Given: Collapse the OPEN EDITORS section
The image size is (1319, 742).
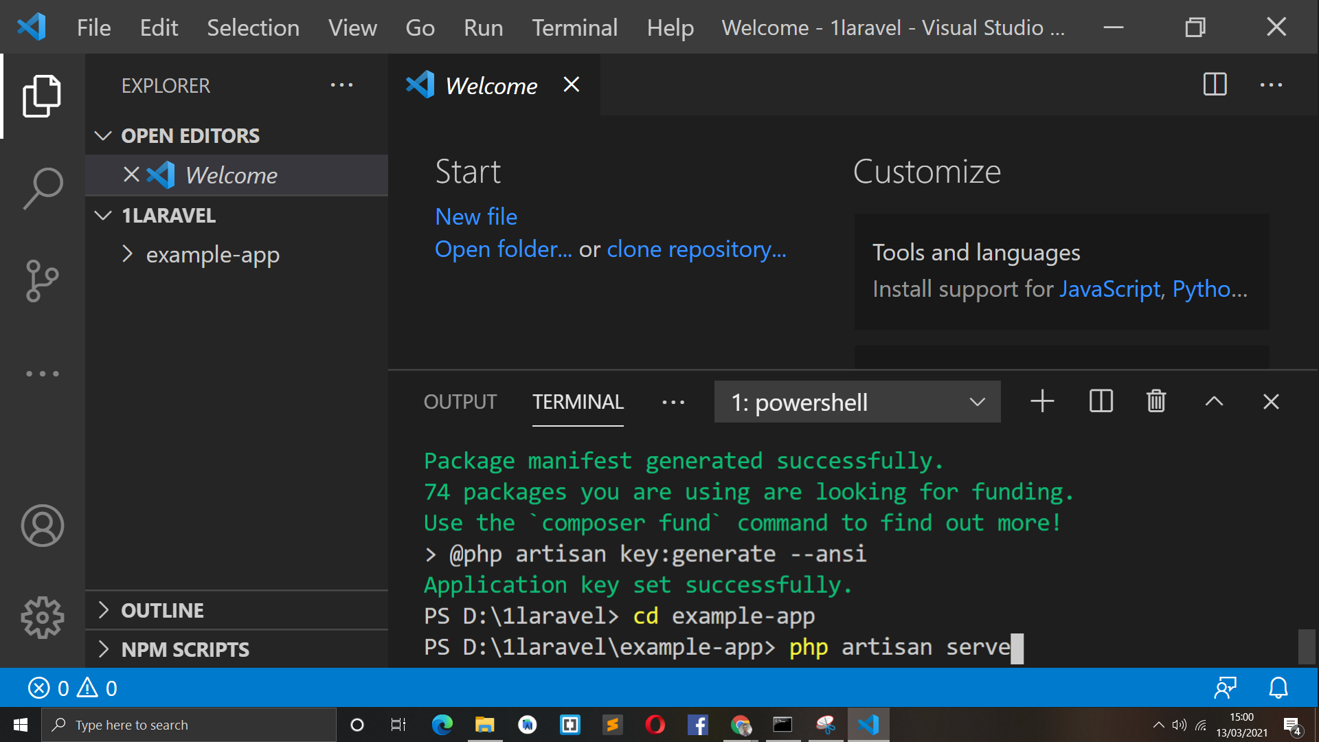Looking at the screenshot, I should 103,135.
